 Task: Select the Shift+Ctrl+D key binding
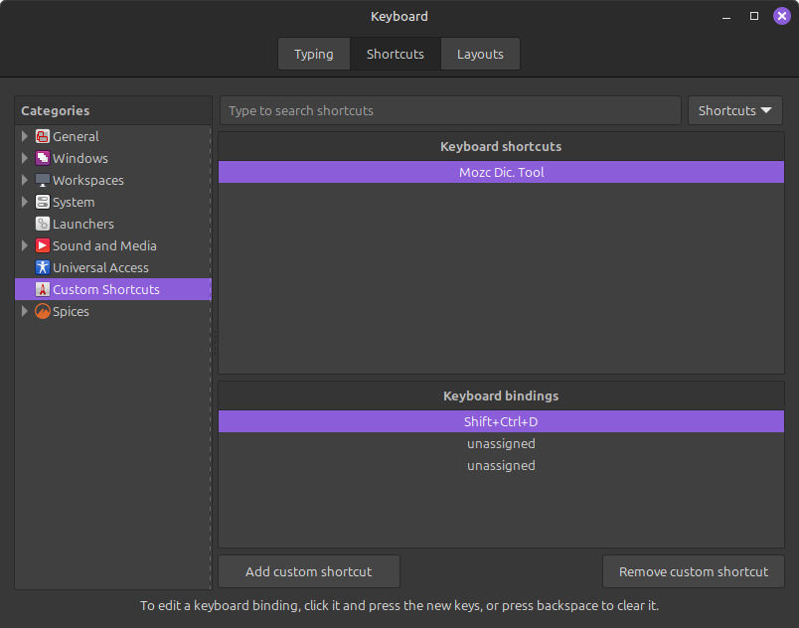pos(501,421)
